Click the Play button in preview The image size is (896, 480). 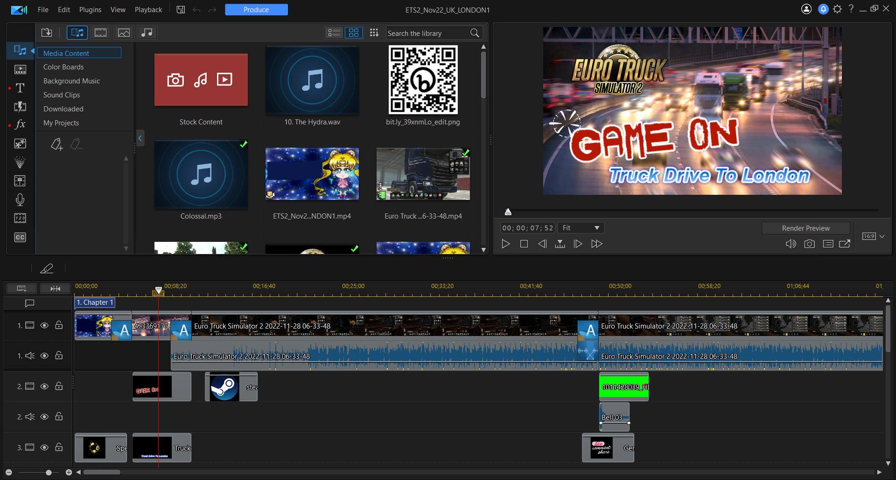505,244
